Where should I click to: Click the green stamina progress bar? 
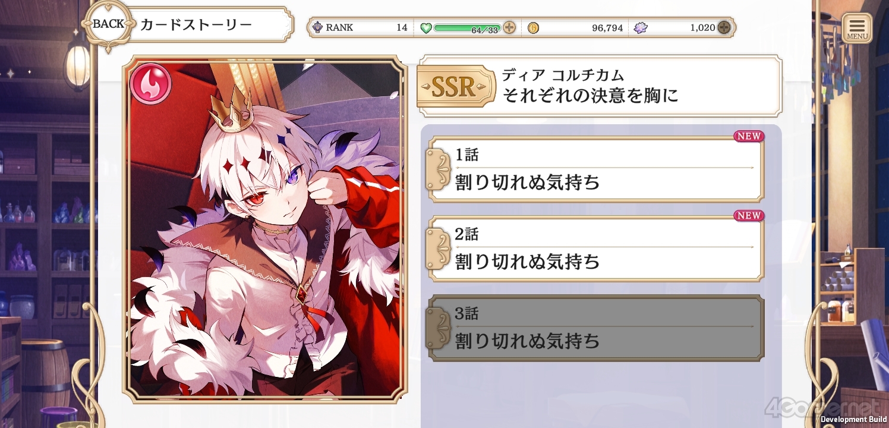tap(468, 27)
